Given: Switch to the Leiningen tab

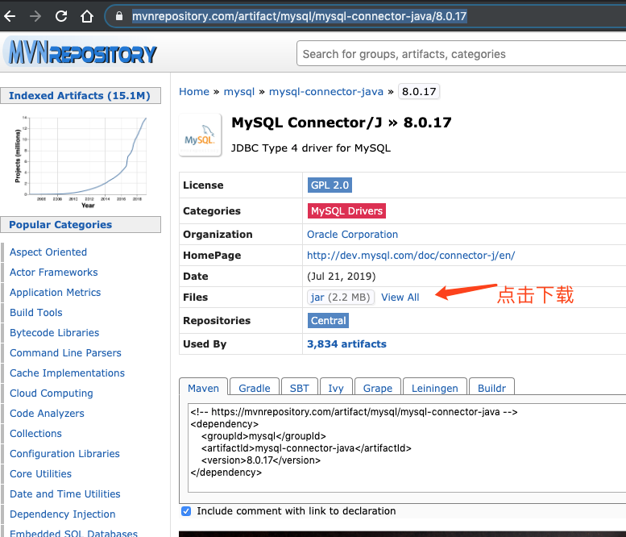Looking at the screenshot, I should point(435,388).
